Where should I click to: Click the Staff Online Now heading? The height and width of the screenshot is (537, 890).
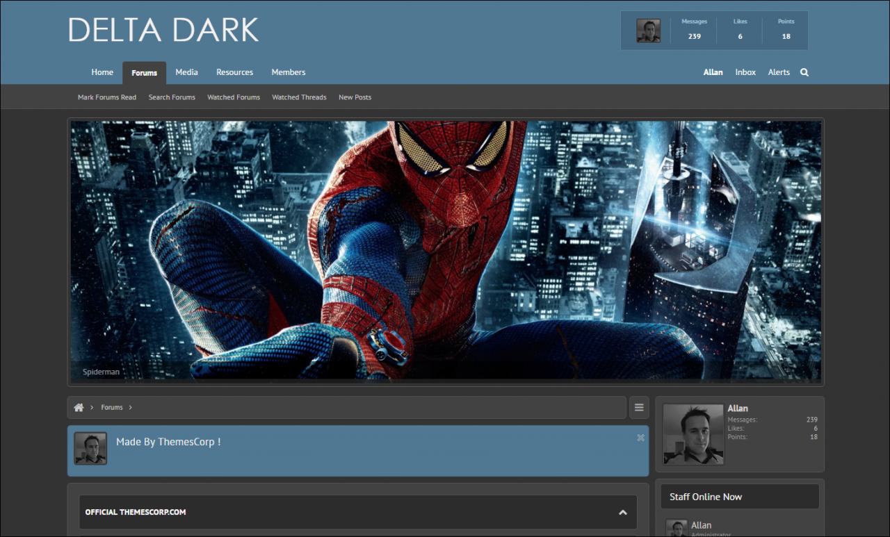(706, 497)
